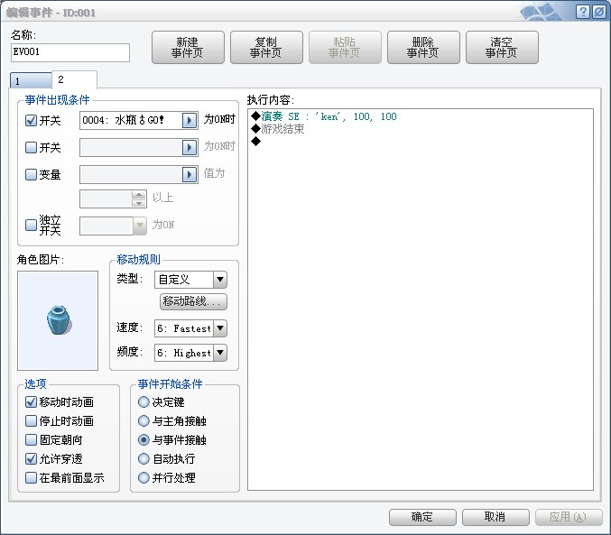Open the 速度 speed dropdown
The height and width of the screenshot is (535, 611).
tap(220, 328)
